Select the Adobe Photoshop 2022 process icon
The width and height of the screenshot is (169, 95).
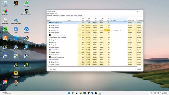pos(50,23)
